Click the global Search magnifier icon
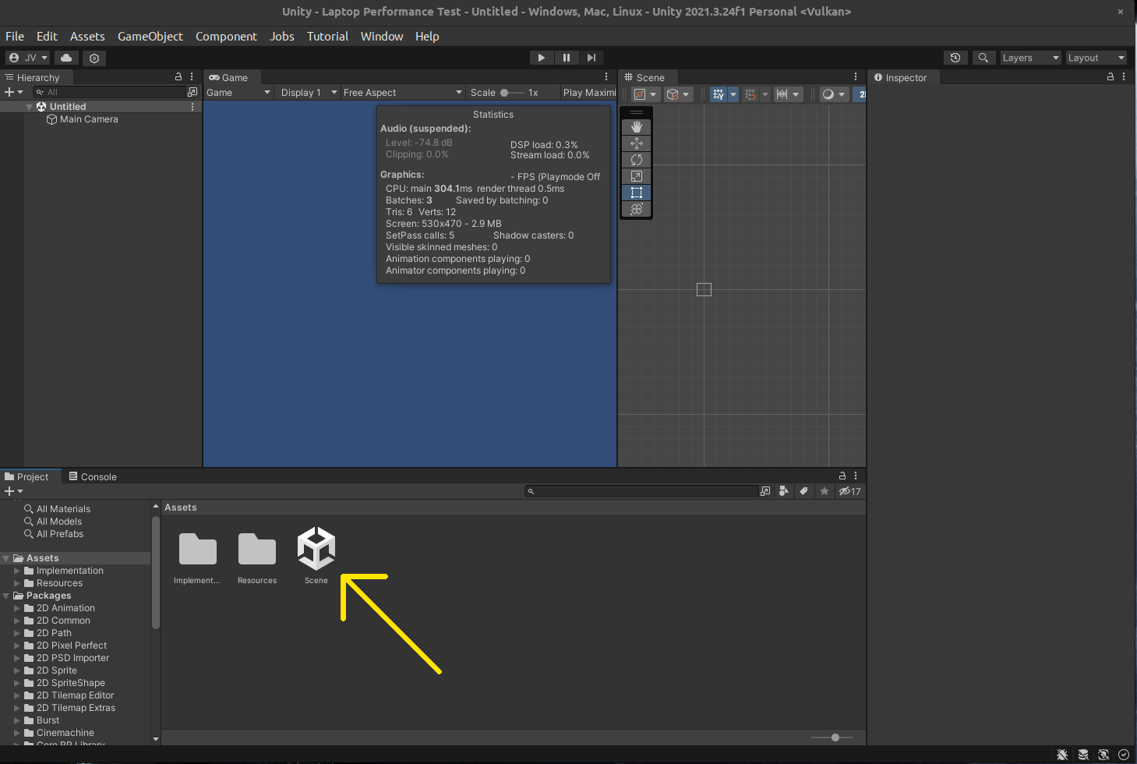 pyautogui.click(x=983, y=58)
